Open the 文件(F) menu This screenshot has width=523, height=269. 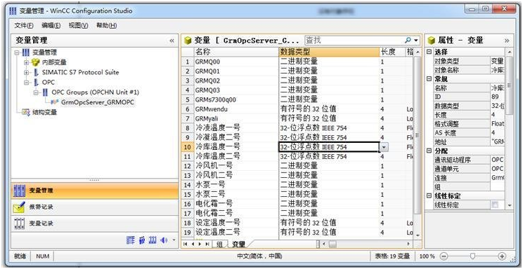[24, 25]
